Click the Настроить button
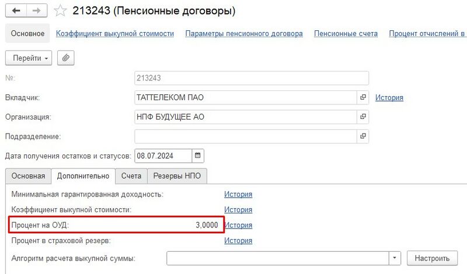The image size is (467, 274). pyautogui.click(x=432, y=258)
